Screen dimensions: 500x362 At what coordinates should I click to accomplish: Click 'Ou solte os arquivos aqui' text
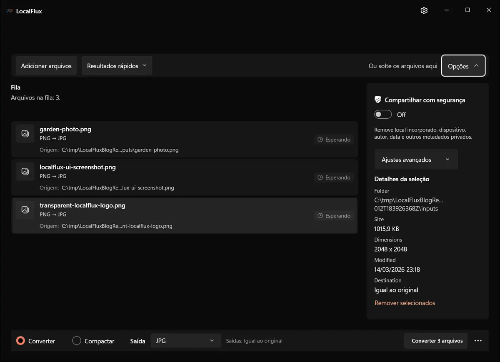click(x=403, y=66)
